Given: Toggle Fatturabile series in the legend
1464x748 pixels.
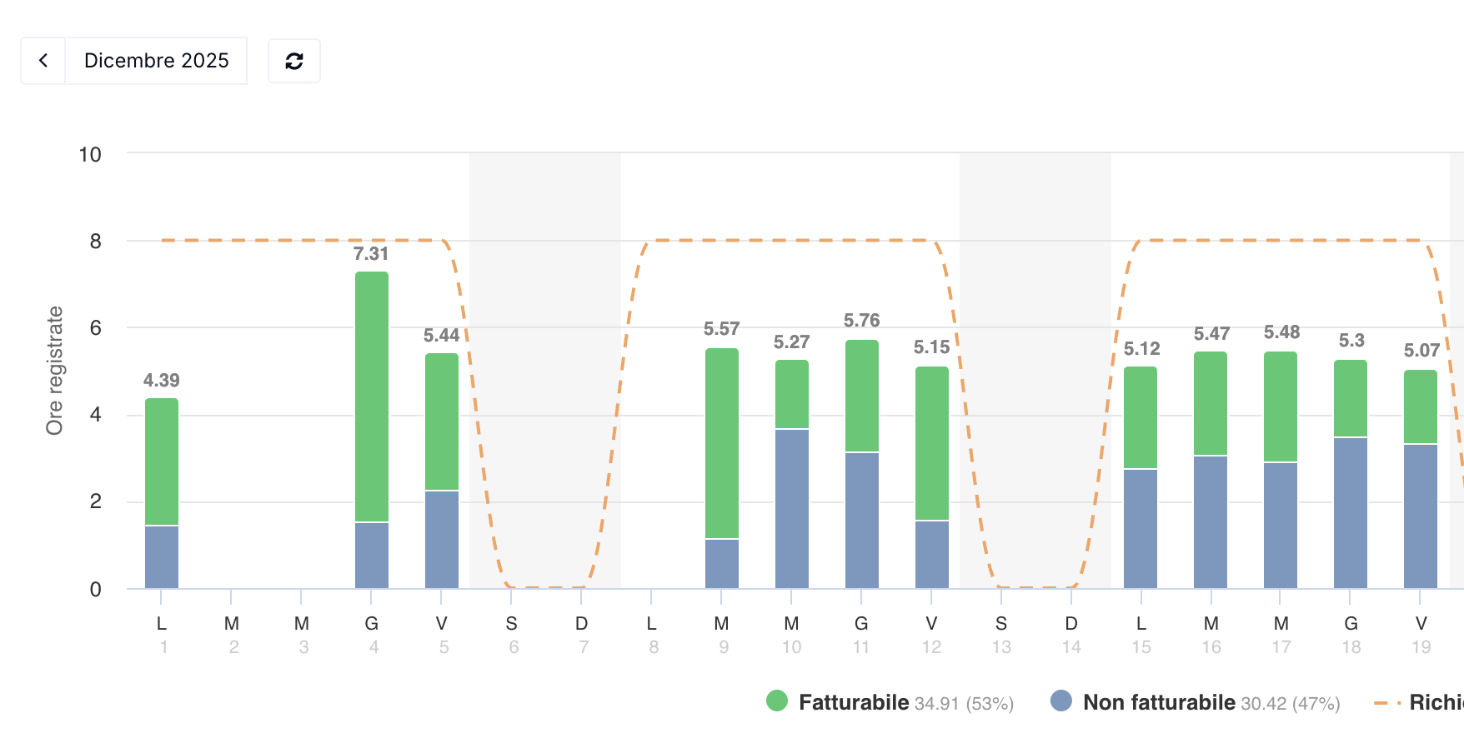Looking at the screenshot, I should 853,702.
